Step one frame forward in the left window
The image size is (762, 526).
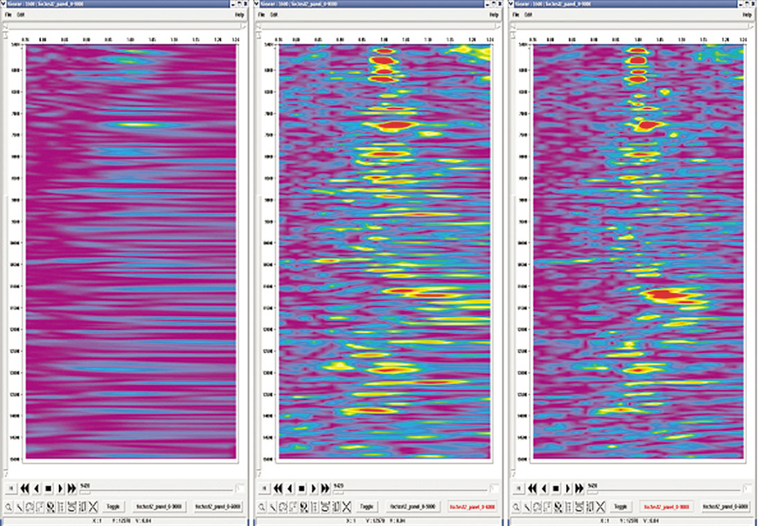60,488
